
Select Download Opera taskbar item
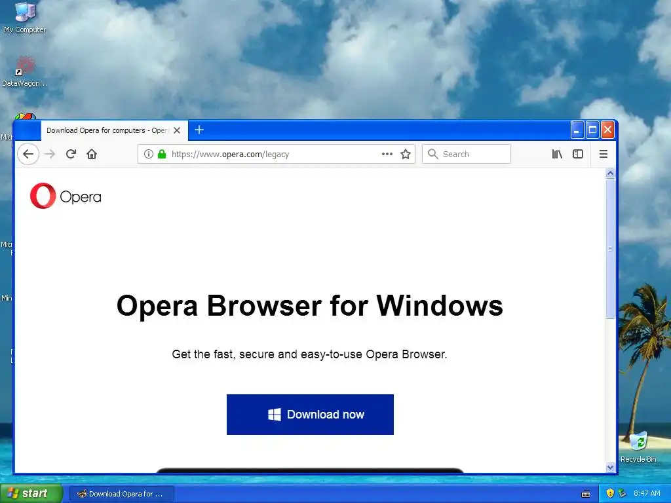click(121, 494)
